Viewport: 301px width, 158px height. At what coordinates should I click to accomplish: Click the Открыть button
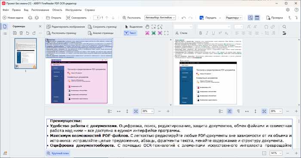54,18
